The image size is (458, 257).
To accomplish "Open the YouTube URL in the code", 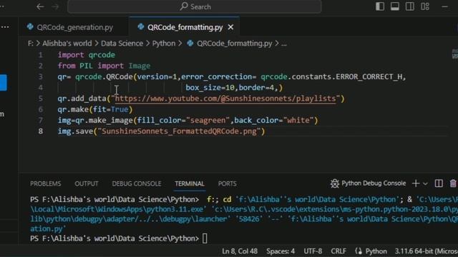I will coord(225,99).
